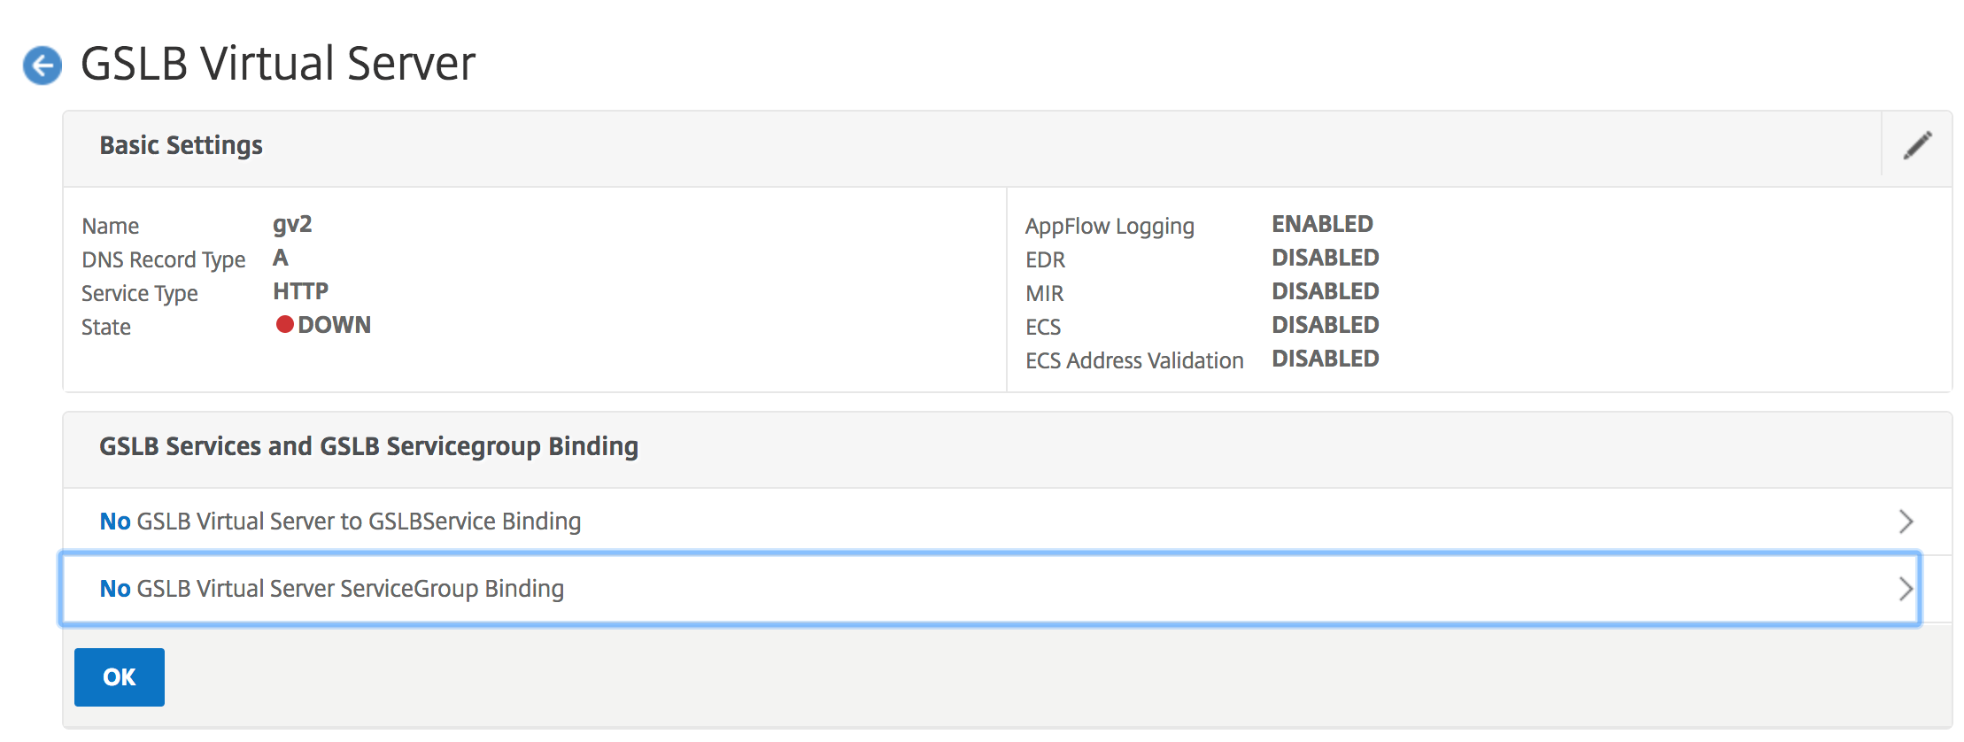The image size is (1964, 742).
Task: Open No GSLB Virtual Server ServiceGroup Binding
Action: click(331, 589)
